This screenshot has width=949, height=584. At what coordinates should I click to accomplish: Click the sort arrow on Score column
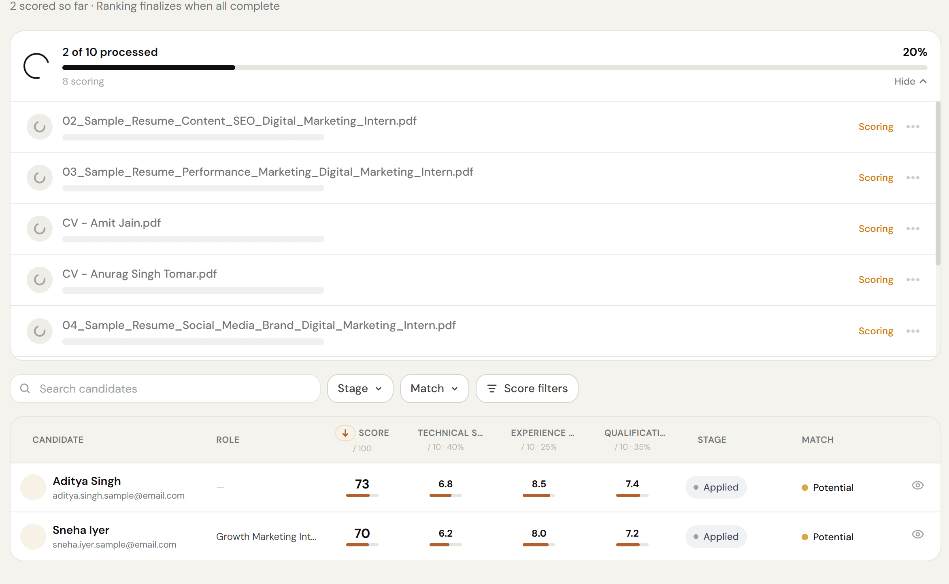coord(345,433)
